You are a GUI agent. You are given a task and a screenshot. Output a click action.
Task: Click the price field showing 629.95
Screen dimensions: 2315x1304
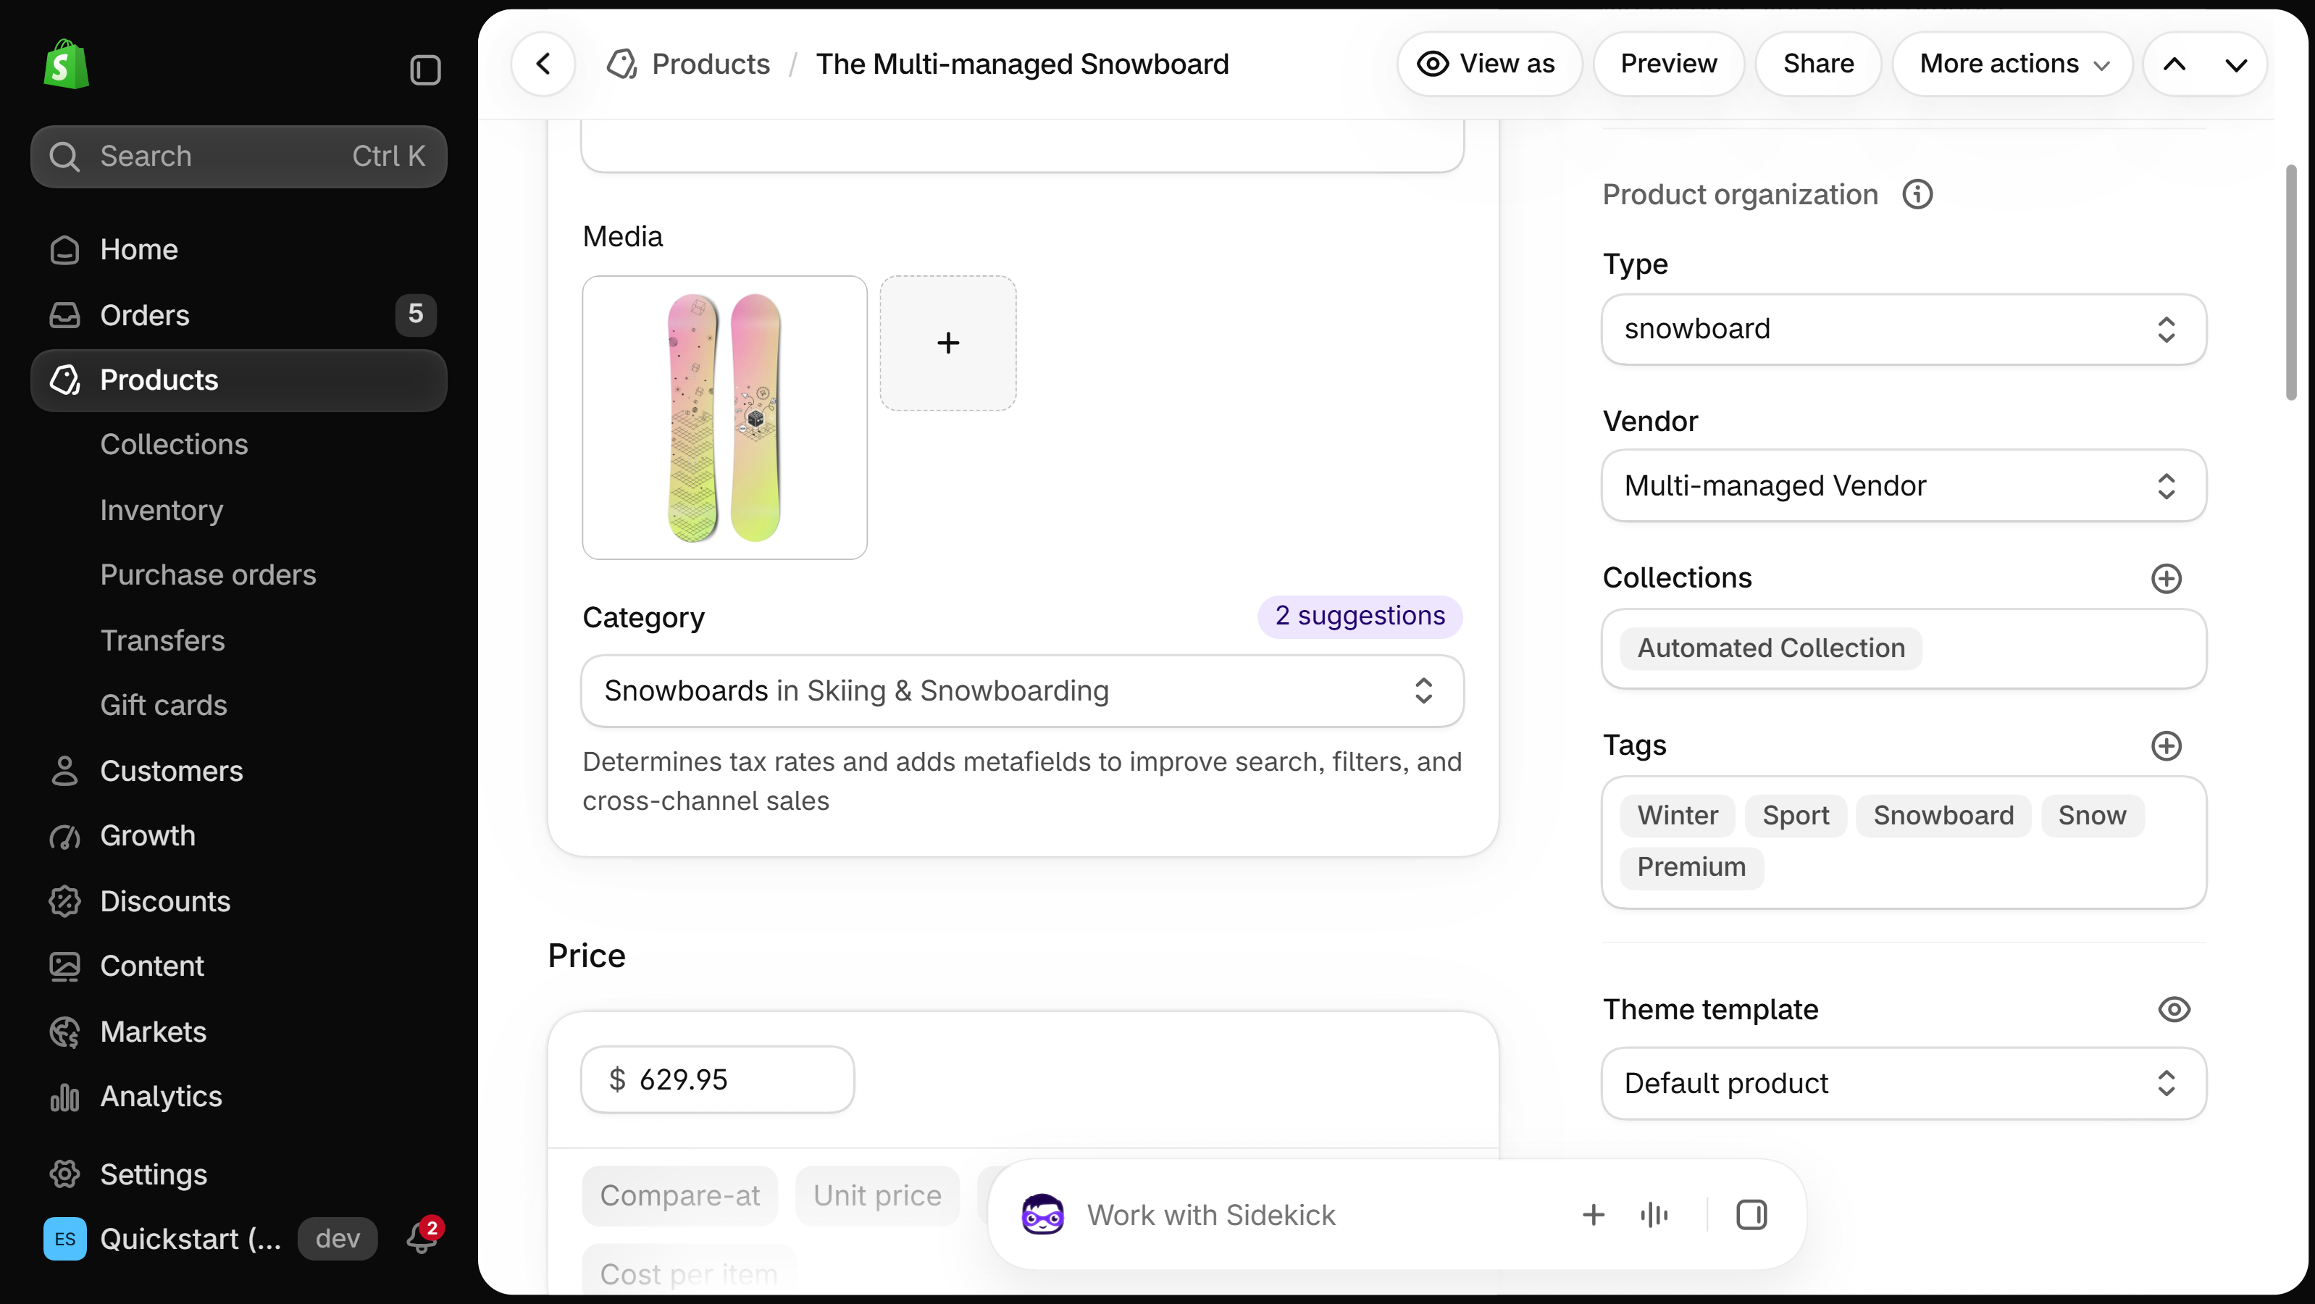coord(717,1079)
